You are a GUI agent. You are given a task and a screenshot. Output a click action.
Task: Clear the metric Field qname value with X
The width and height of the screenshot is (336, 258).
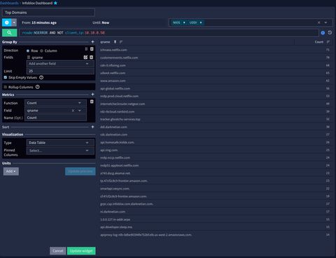tap(73, 110)
